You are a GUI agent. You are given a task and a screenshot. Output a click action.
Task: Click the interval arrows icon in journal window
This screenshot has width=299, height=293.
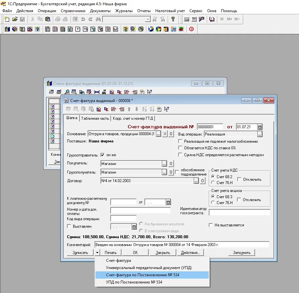point(97,92)
